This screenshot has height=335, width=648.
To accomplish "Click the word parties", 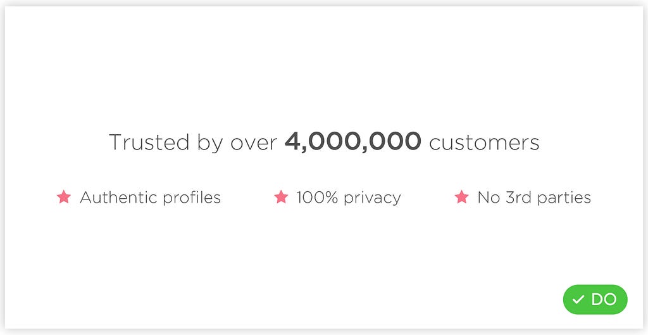I will 564,198.
